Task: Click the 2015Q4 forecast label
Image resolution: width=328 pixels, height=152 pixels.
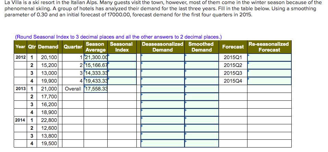Action: click(233, 81)
